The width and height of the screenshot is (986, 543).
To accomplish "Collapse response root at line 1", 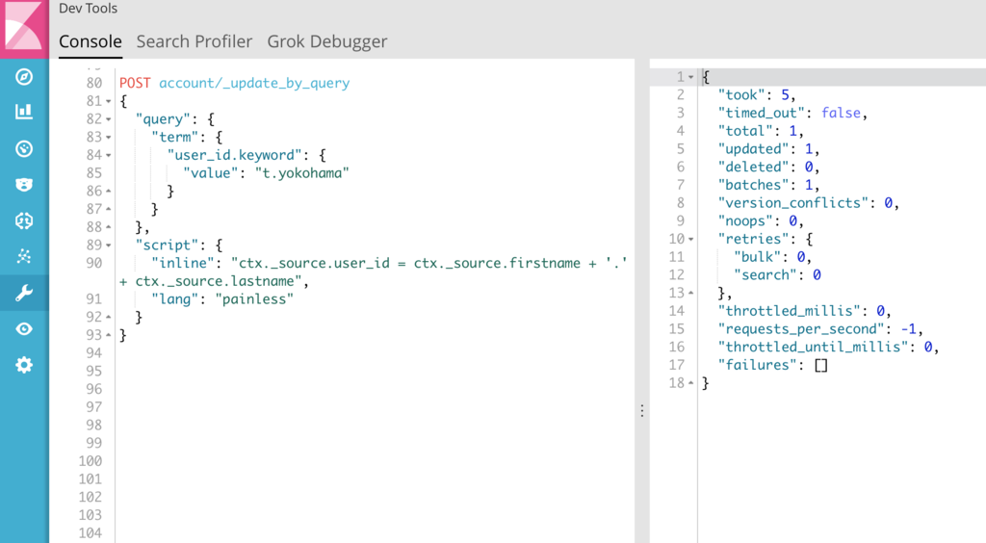I will point(691,77).
